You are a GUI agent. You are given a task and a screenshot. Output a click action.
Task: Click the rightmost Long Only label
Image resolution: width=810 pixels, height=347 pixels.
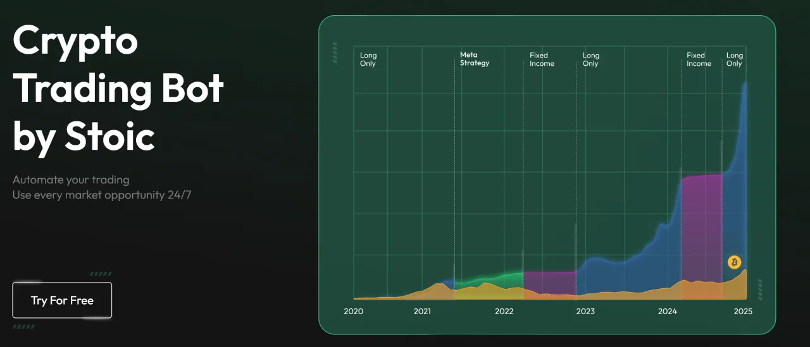pyautogui.click(x=734, y=59)
